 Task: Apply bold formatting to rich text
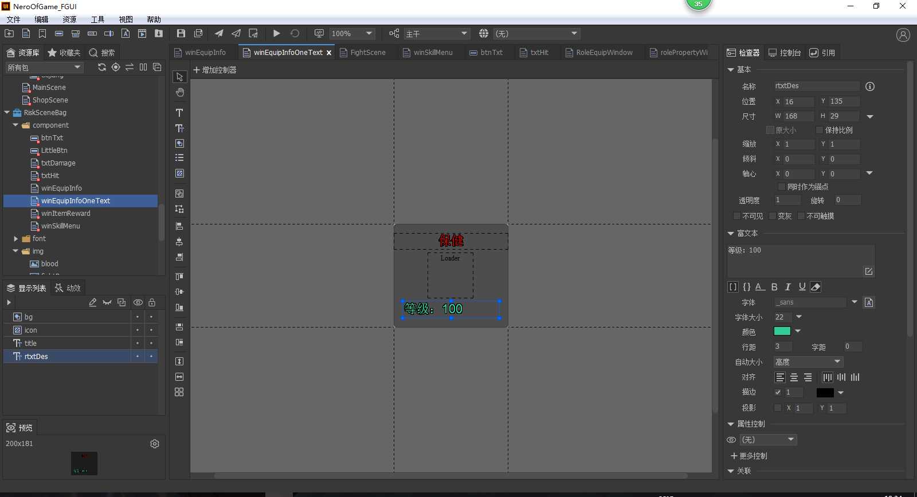(774, 287)
